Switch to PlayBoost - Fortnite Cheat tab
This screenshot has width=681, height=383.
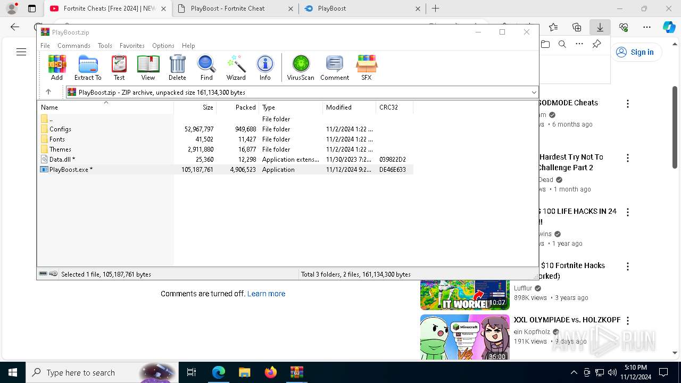[235, 9]
